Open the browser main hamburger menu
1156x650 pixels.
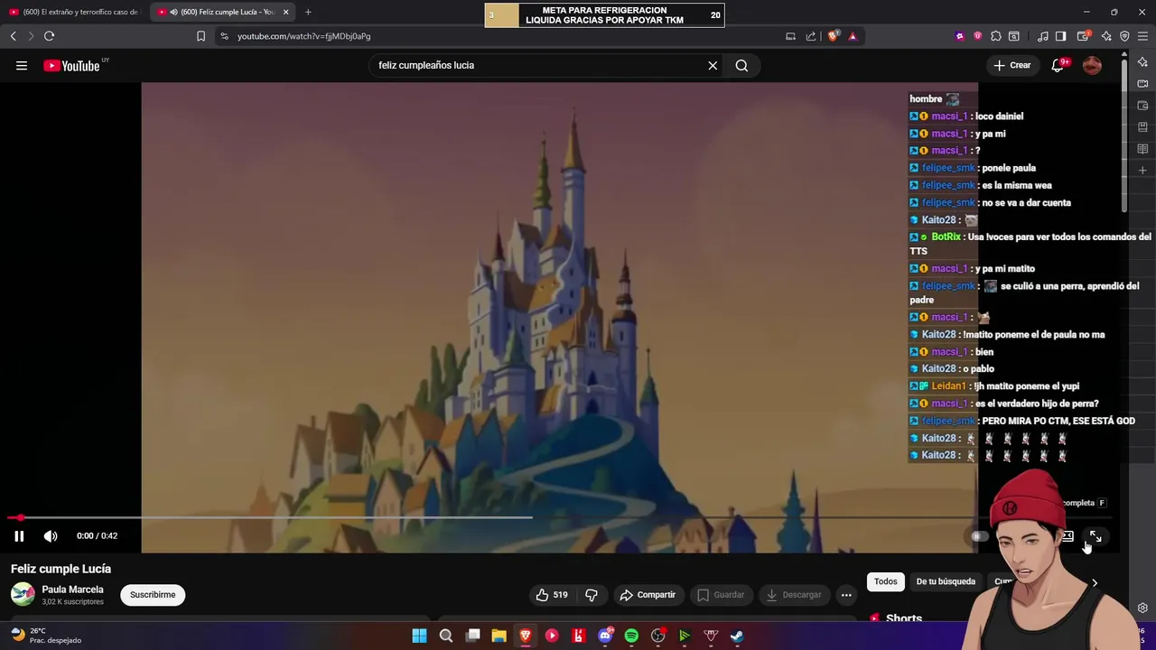(1142, 36)
